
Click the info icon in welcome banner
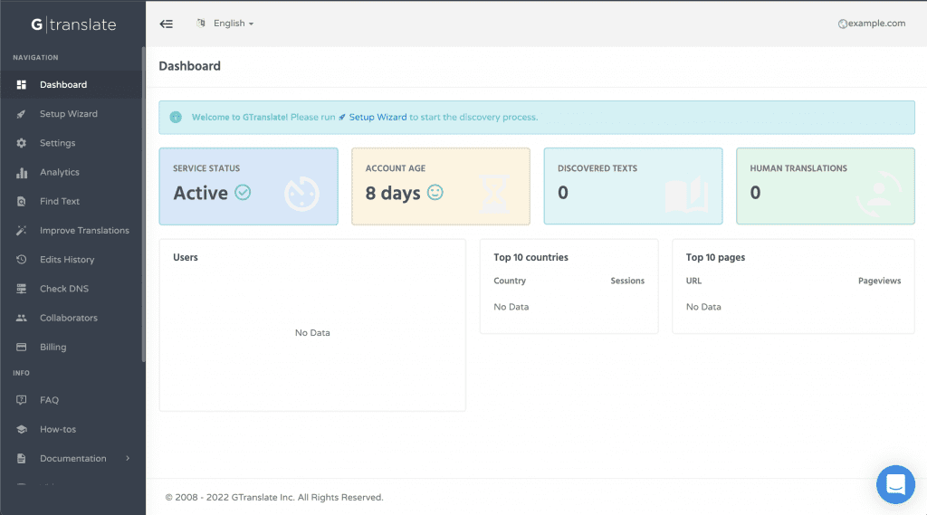[x=176, y=117]
